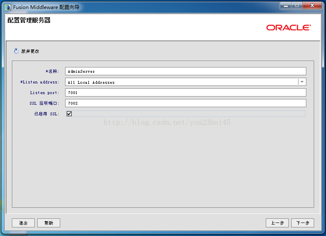Click the discard changes refresh icon
This screenshot has width=326, height=236.
pyautogui.click(x=16, y=51)
